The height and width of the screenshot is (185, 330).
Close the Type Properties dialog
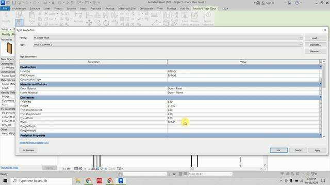pyautogui.click(x=325, y=30)
